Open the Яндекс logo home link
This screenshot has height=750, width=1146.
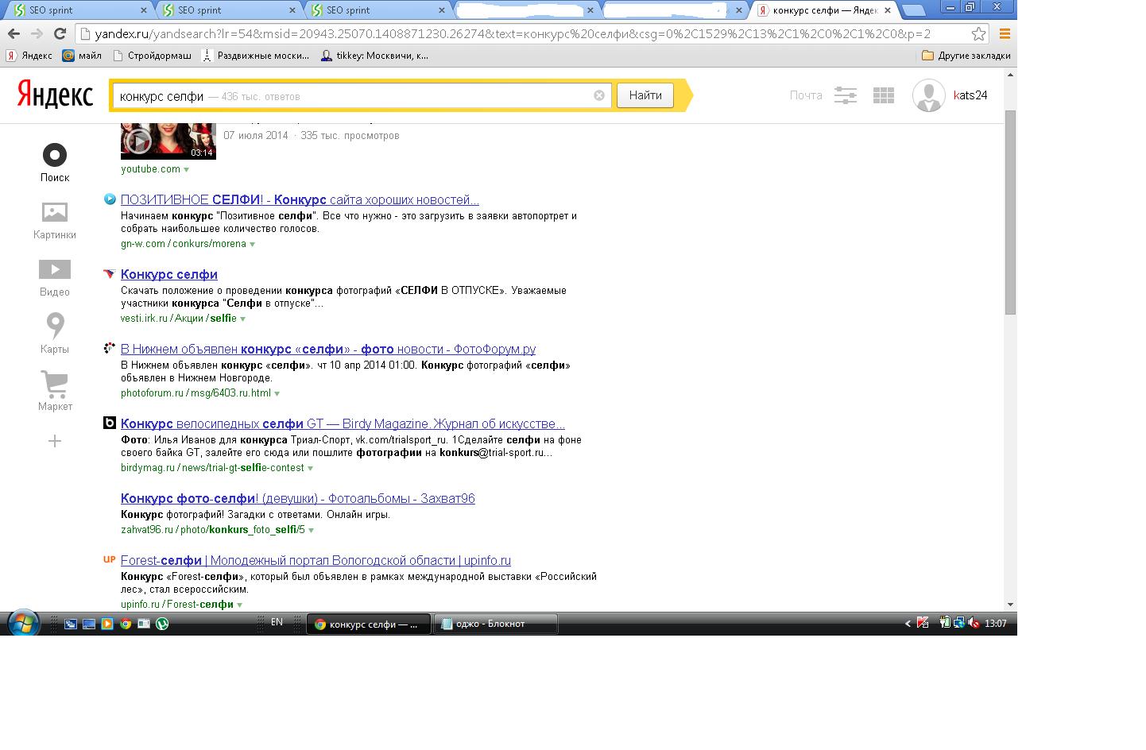tap(55, 95)
